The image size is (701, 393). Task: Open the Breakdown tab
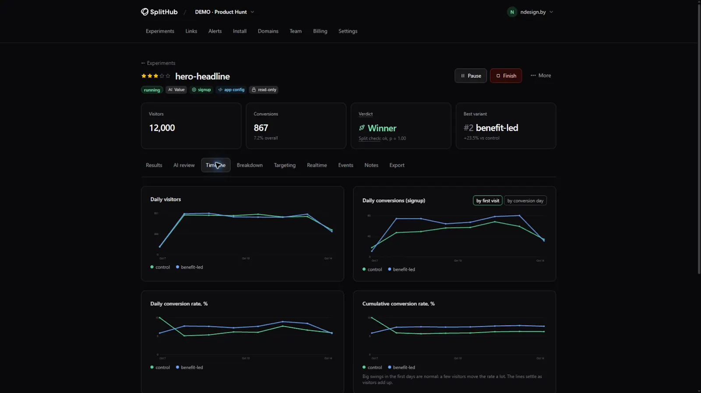click(x=250, y=165)
